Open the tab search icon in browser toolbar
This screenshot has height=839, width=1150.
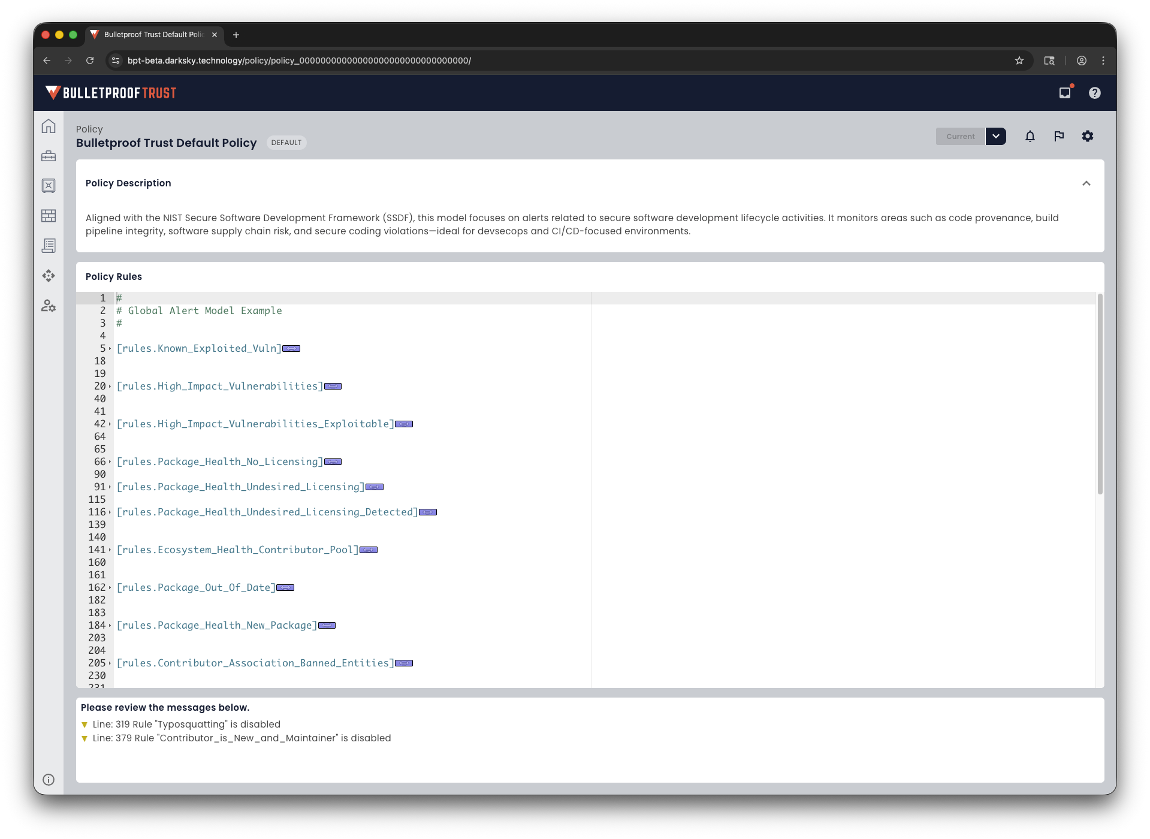coord(1049,61)
